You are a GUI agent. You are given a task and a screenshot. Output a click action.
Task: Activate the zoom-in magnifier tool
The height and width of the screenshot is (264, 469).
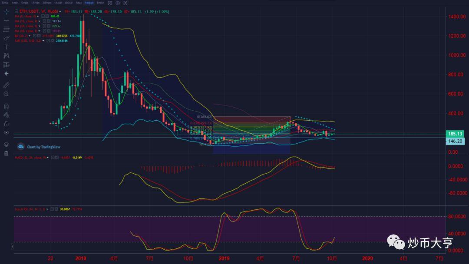tap(7, 94)
